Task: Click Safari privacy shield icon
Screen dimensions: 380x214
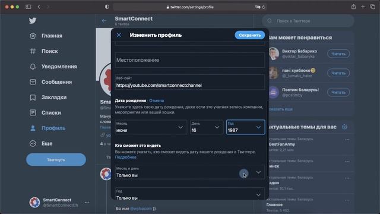Action: [x=107, y=7]
